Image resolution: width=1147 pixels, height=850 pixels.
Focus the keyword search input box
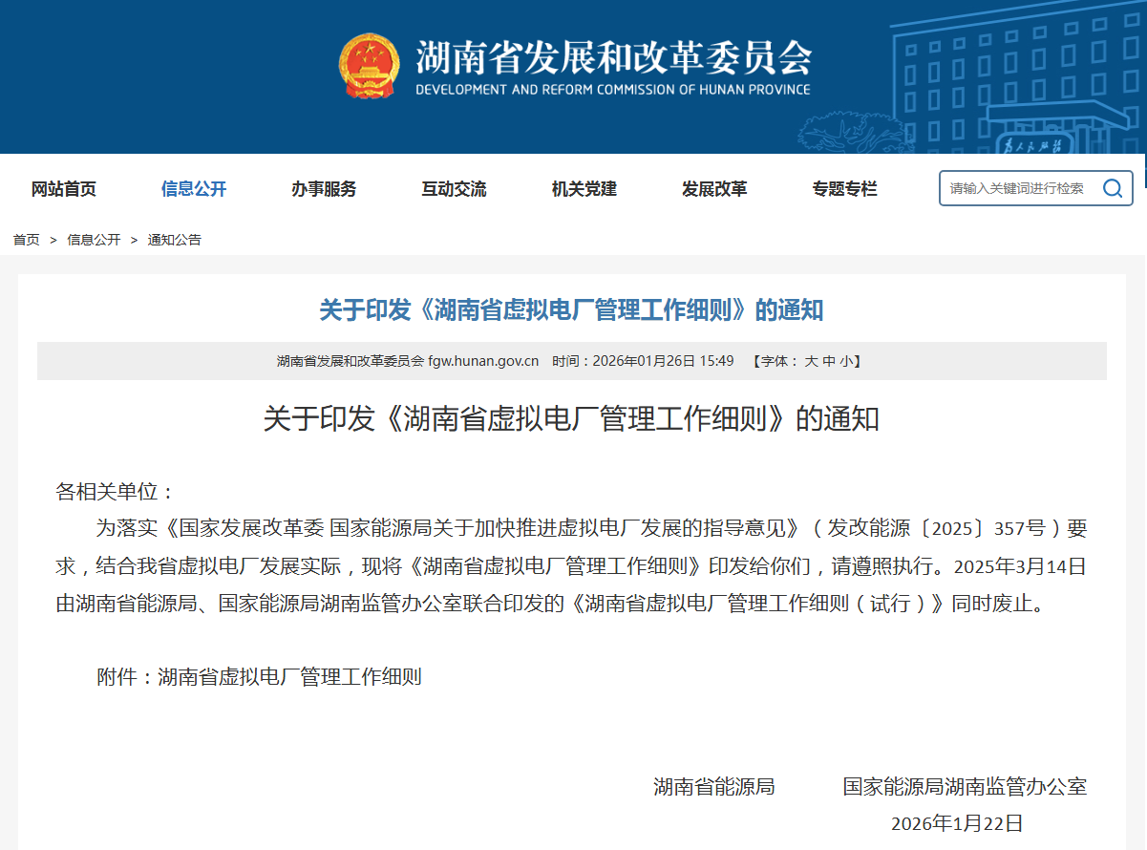click(1017, 188)
